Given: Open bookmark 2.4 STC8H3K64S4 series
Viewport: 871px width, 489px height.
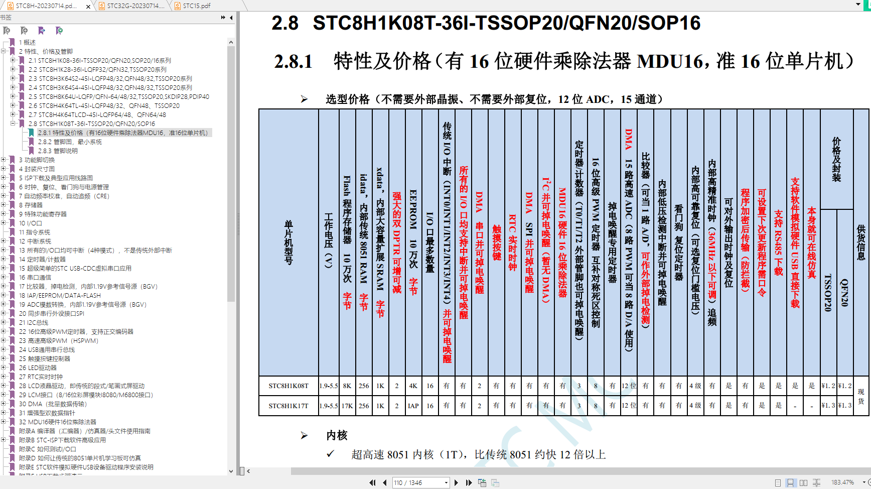Looking at the screenshot, I should [x=110, y=88].
